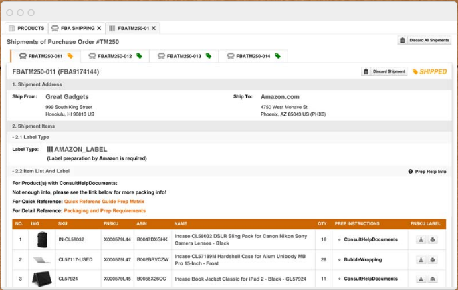Select the FNSKU cell X000579L45
The height and width of the screenshot is (290, 458).
118,279
